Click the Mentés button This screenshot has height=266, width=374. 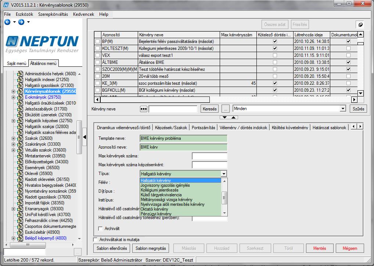(x=319, y=248)
